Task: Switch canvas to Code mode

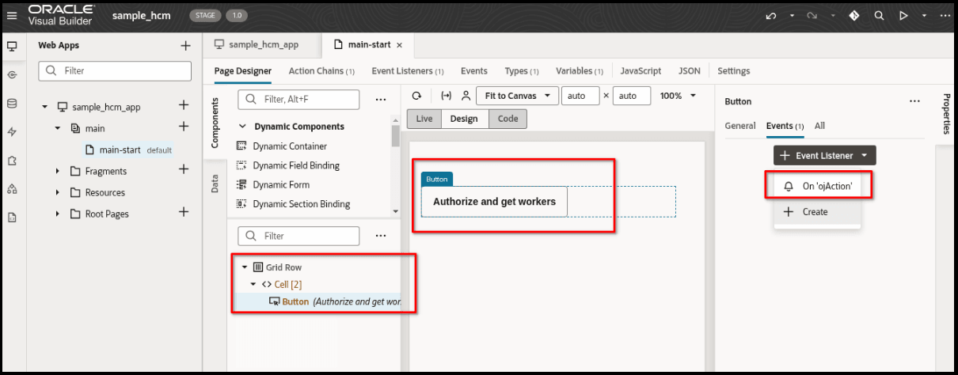Action: (508, 119)
